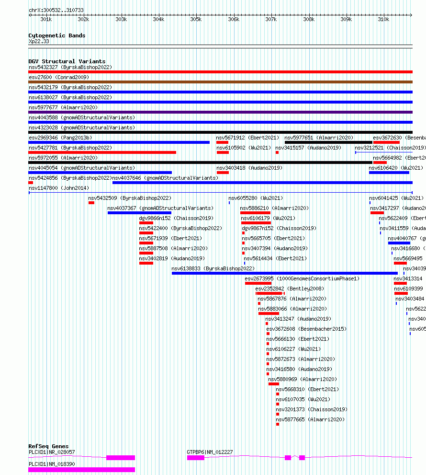Select dgv9866n152 (Chaisson2019) label

176,218
